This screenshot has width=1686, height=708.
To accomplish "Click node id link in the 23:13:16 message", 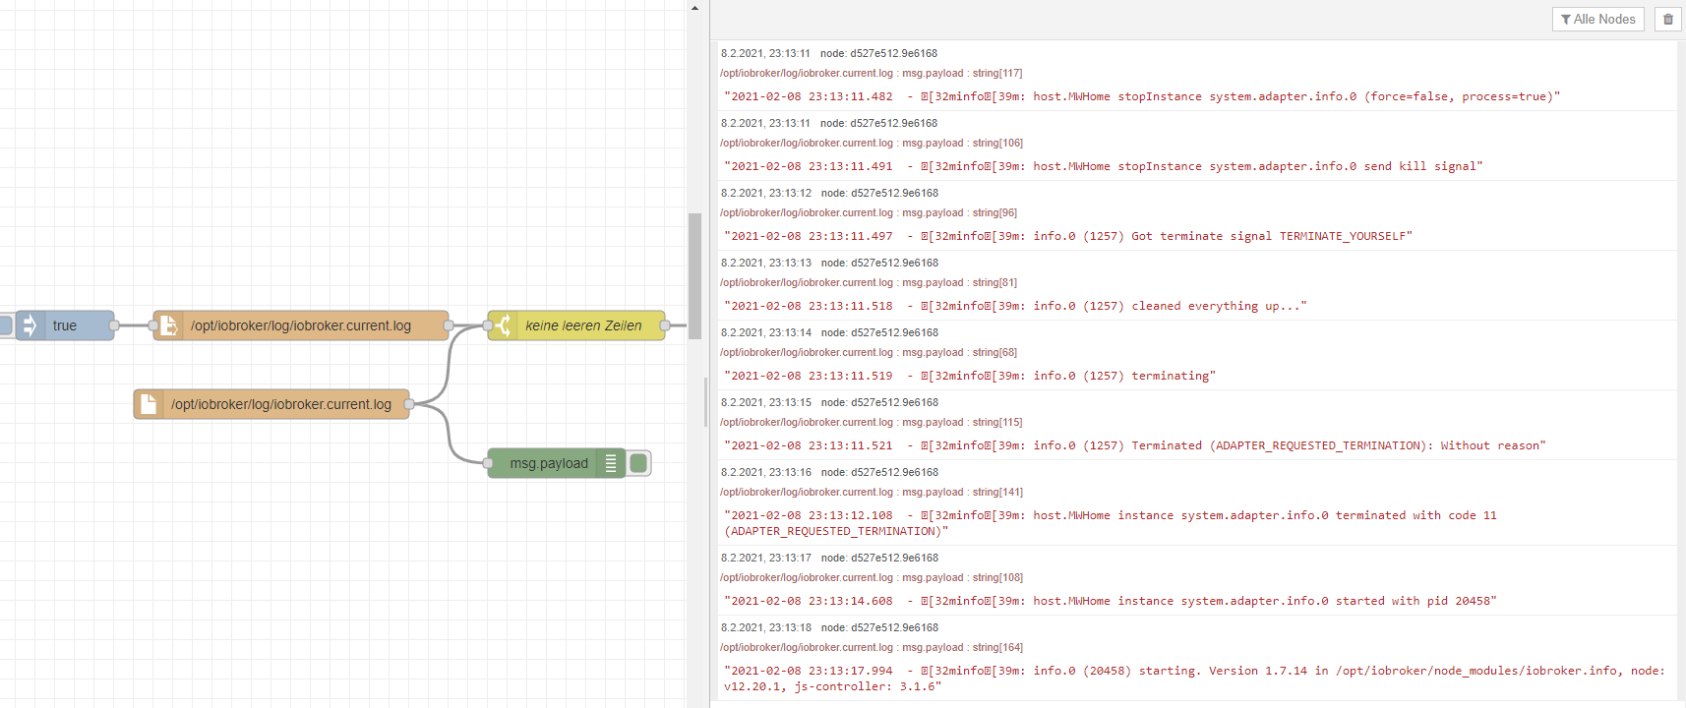I will pyautogui.click(x=879, y=472).
